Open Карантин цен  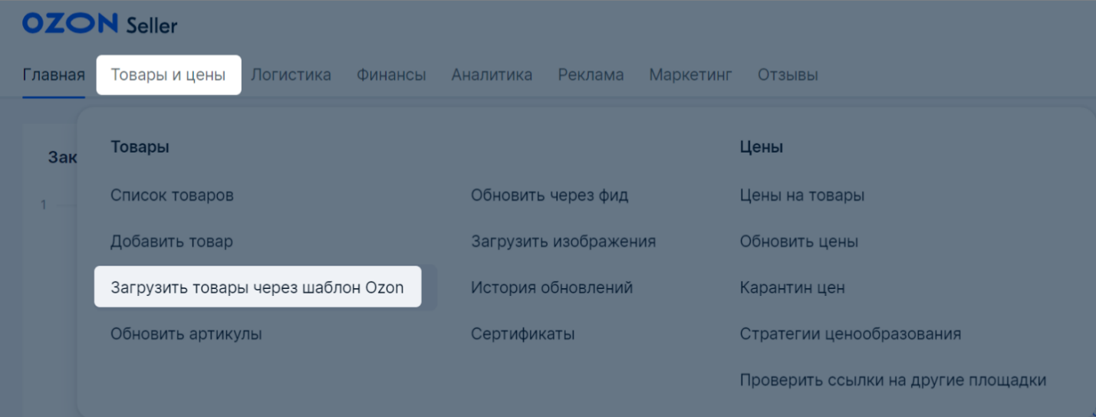[792, 288]
